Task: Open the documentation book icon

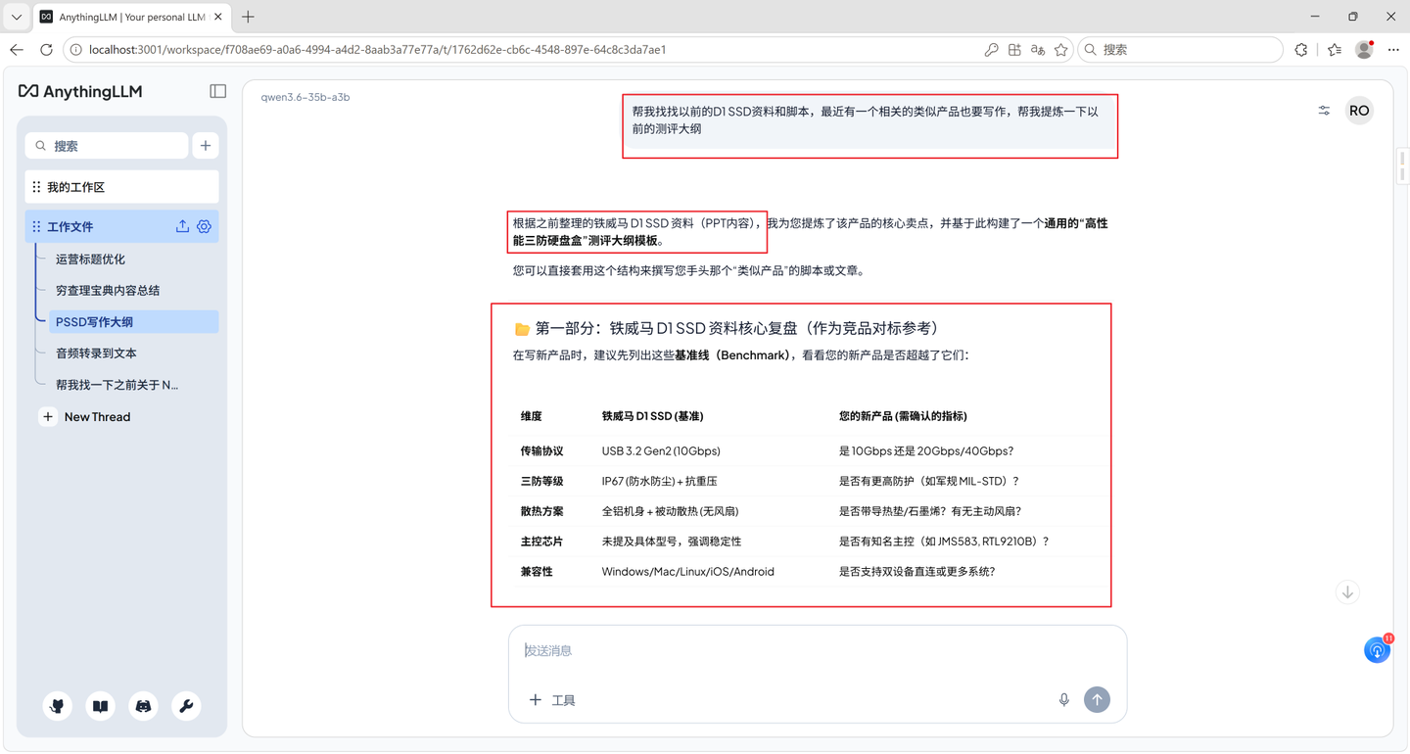Action: [101, 706]
